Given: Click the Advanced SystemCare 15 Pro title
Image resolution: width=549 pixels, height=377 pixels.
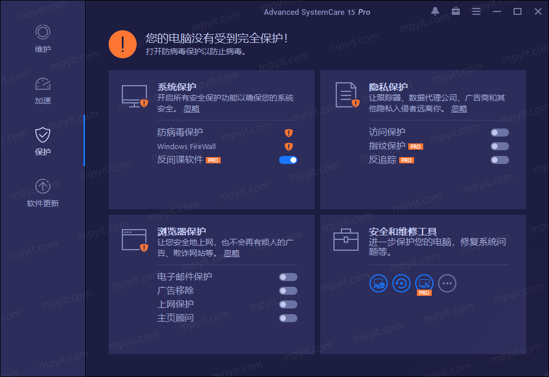Looking at the screenshot, I should 317,12.
